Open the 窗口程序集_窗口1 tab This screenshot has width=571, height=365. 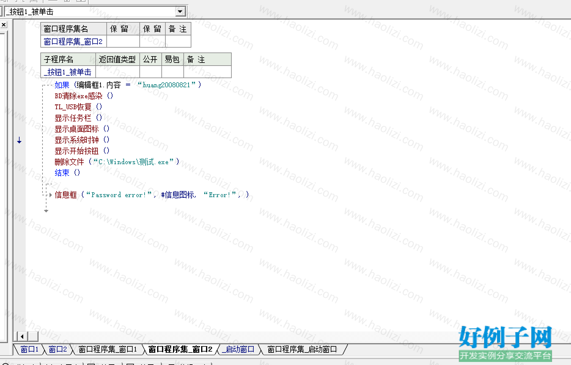coord(108,349)
